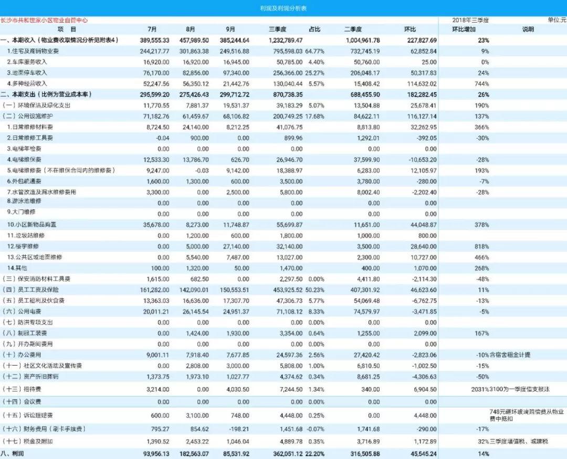Click the title 利润及利润分析表

click(x=283, y=8)
